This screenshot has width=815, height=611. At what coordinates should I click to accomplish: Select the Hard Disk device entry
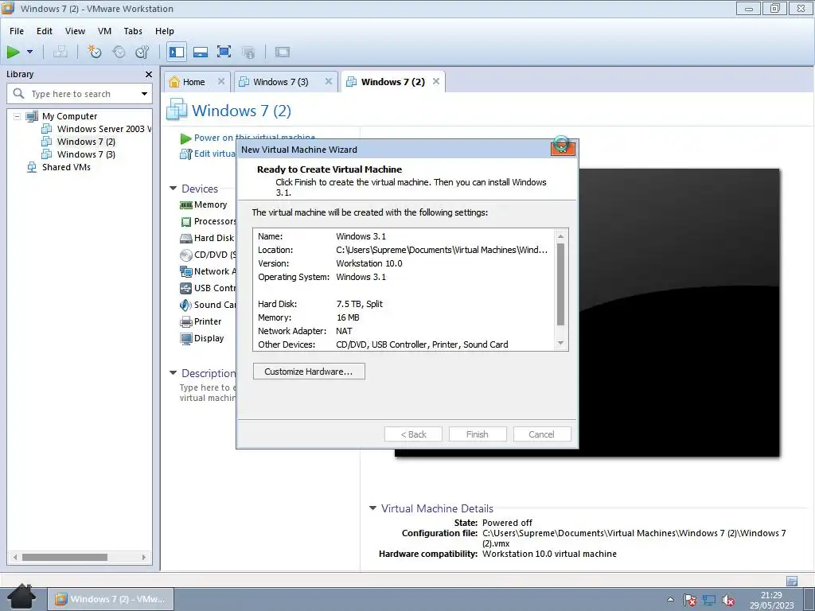tap(208, 238)
